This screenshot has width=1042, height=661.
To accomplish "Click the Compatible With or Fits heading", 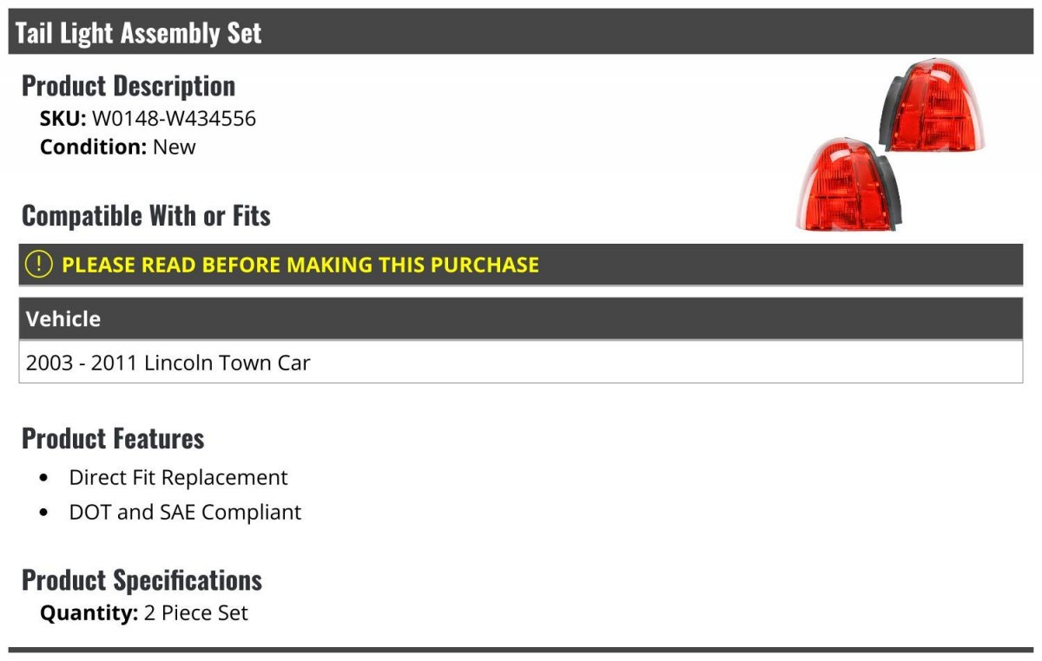I will pos(146,215).
